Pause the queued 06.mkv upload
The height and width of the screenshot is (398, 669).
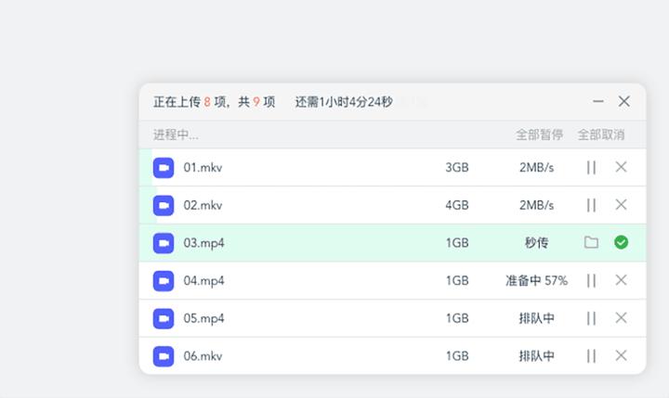591,355
